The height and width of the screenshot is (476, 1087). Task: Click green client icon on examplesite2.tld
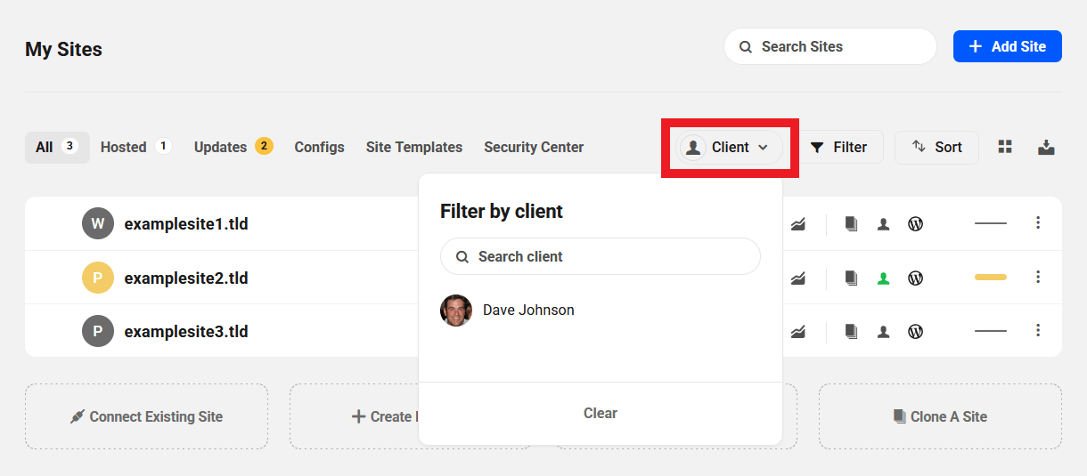click(883, 278)
